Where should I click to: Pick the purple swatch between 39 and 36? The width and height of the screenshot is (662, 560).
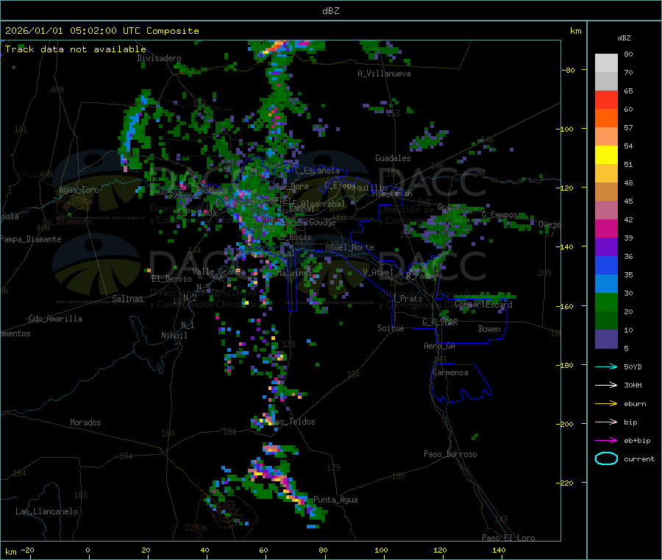(606, 247)
